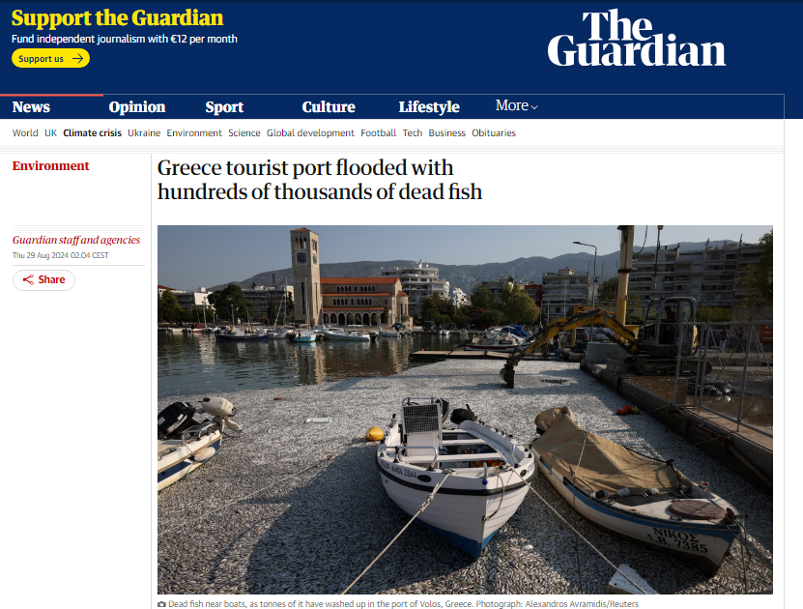
Task: Click the Guardian logo
Action: (x=637, y=39)
